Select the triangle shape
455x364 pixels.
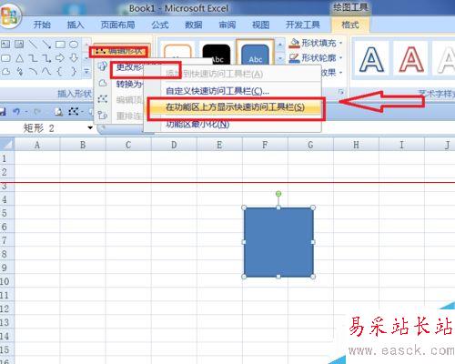point(19,58)
